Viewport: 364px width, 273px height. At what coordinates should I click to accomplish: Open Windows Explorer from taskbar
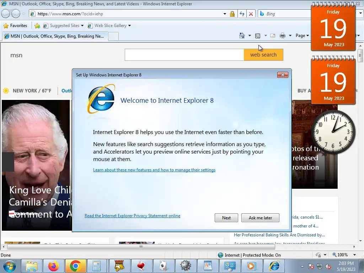(x=31, y=266)
